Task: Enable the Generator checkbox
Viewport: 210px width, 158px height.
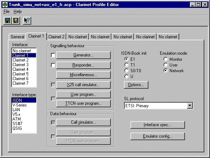Action: click(x=53, y=55)
